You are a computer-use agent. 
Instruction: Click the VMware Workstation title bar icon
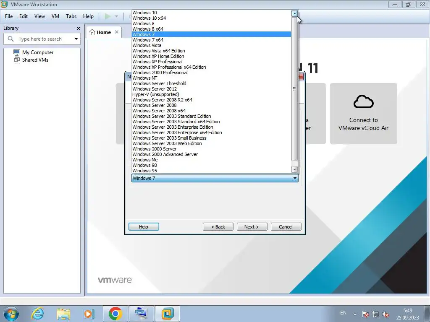(x=4, y=4)
